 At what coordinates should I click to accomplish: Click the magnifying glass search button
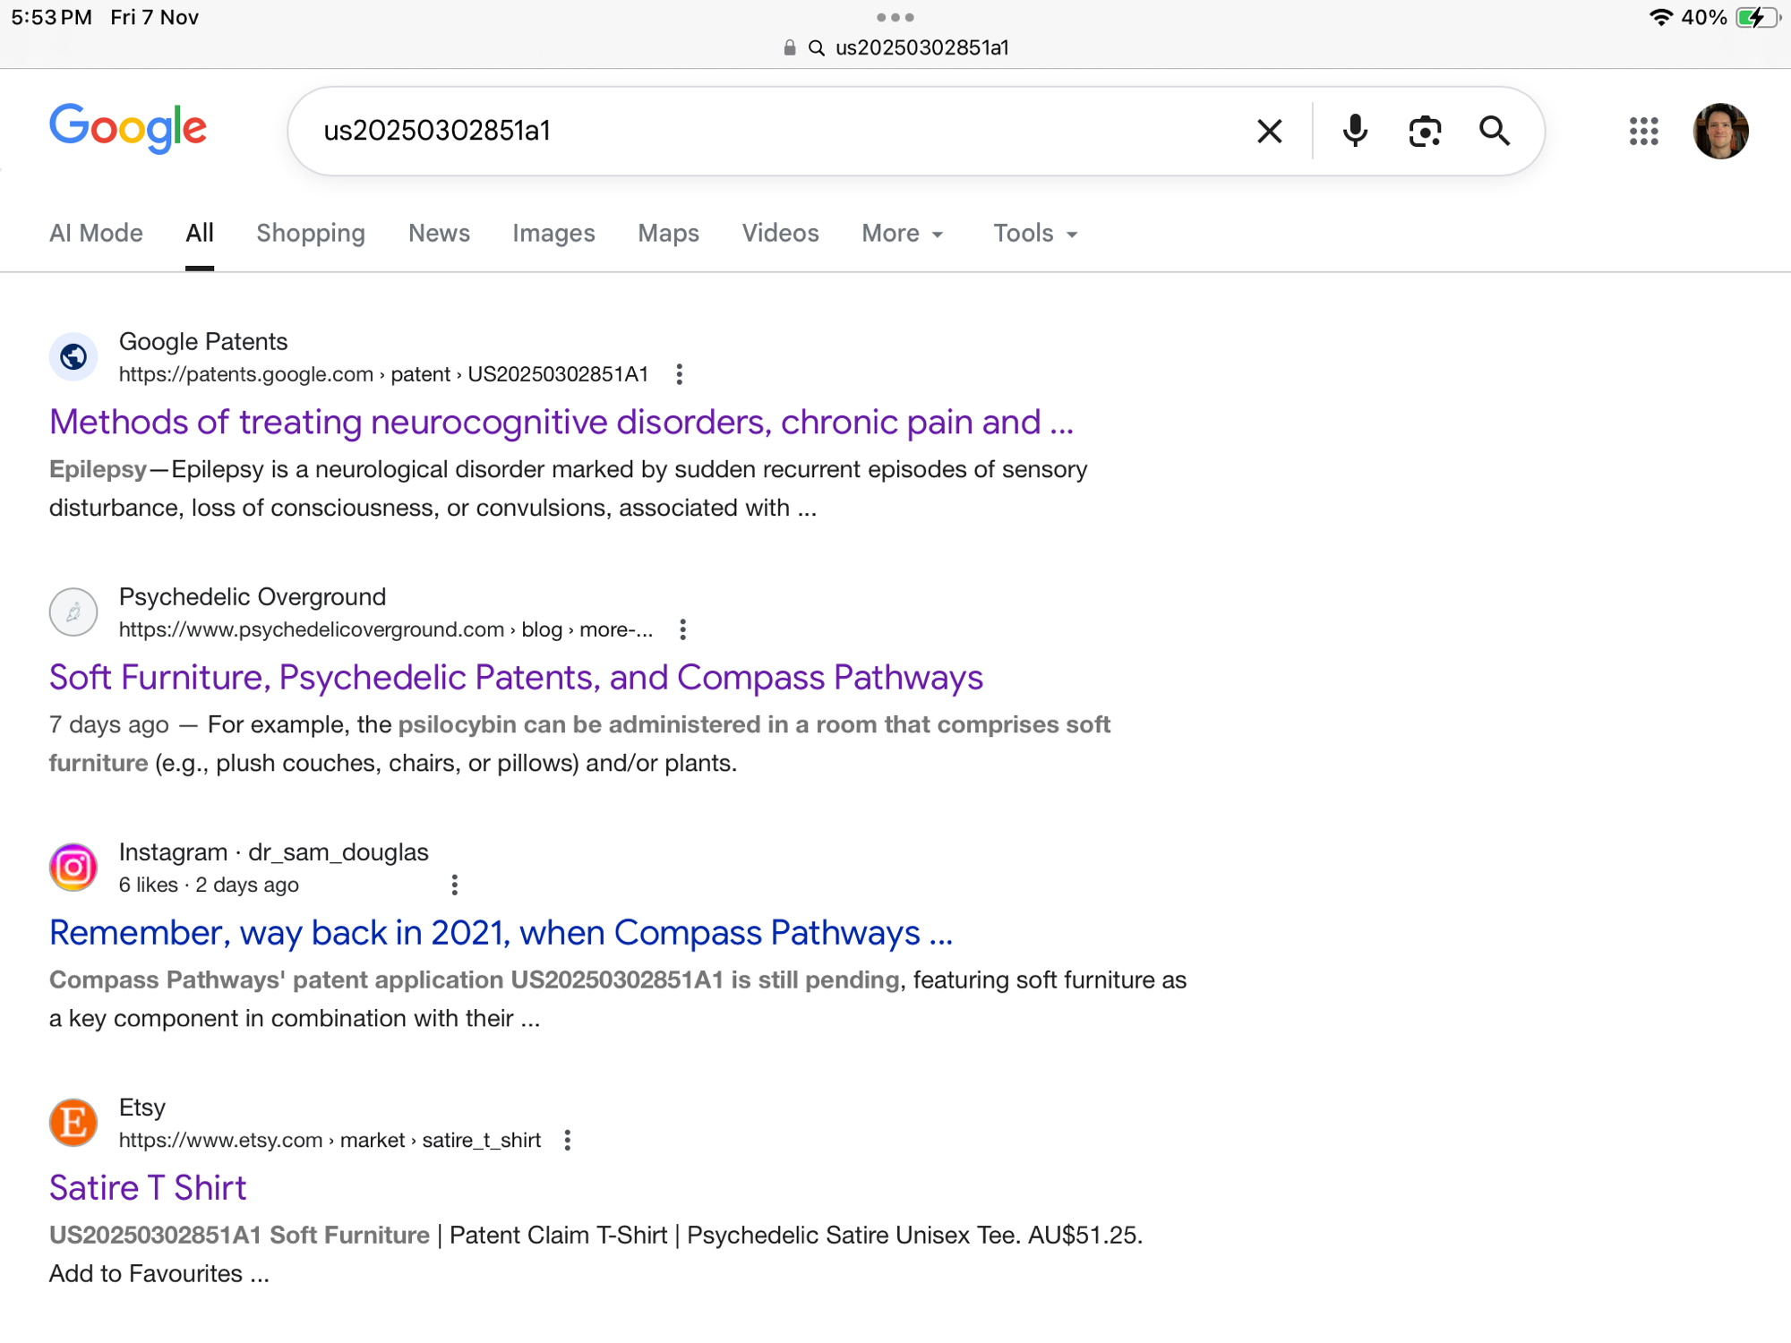[x=1494, y=132]
